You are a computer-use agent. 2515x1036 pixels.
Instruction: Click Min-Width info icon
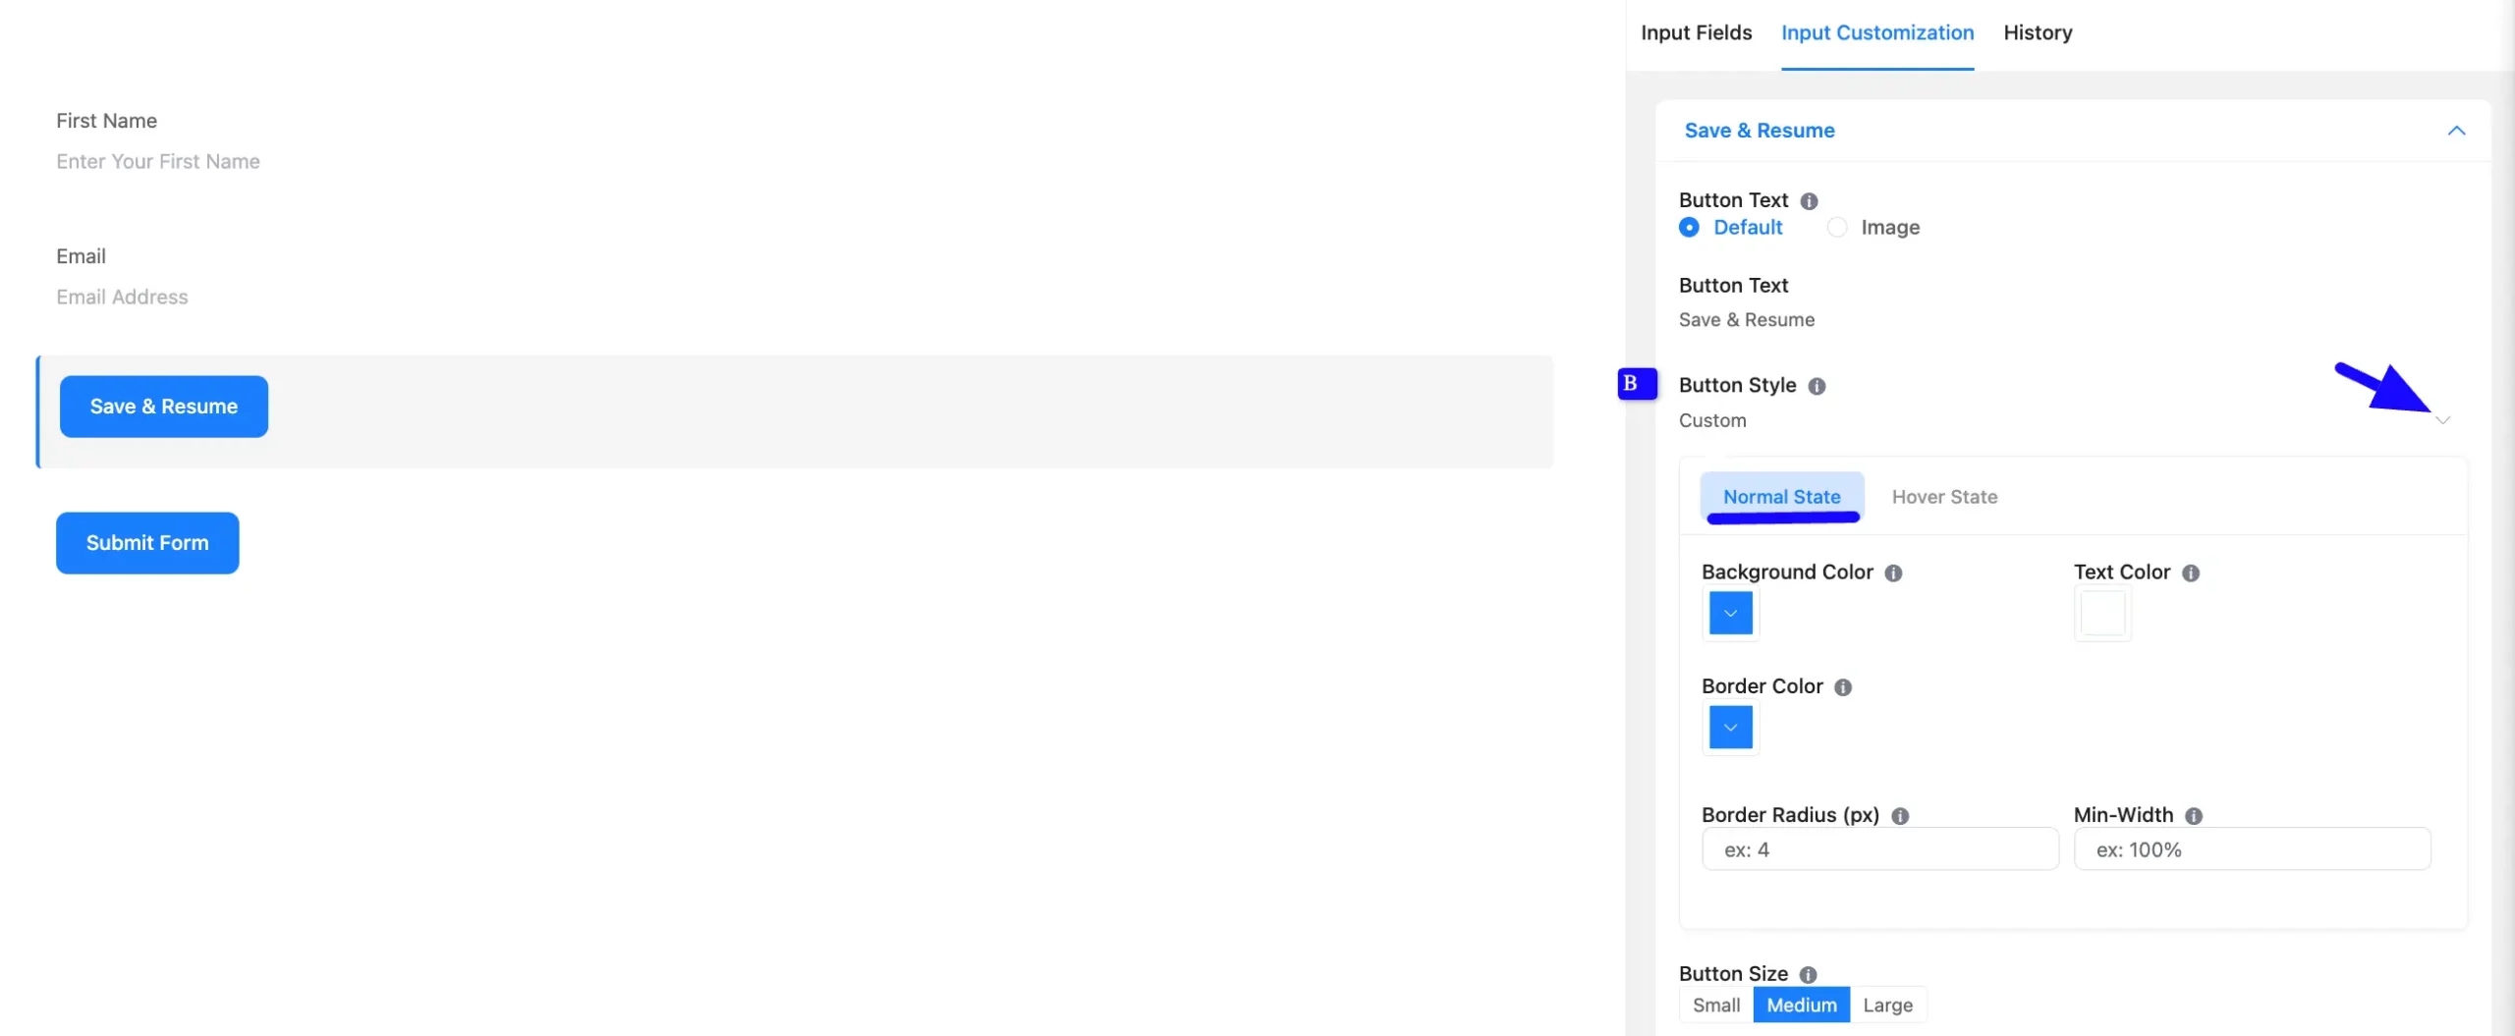2193,816
